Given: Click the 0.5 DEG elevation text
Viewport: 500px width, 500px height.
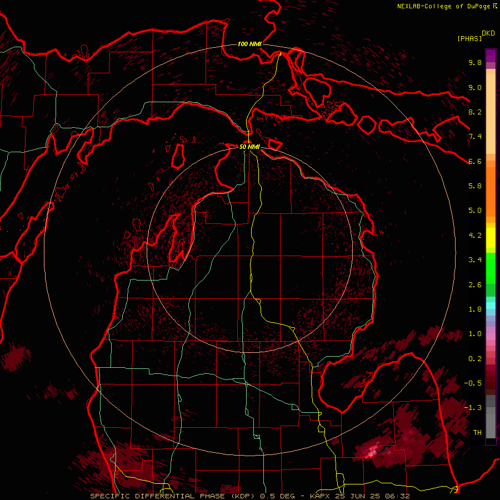Looking at the screenshot, I should [277, 496].
